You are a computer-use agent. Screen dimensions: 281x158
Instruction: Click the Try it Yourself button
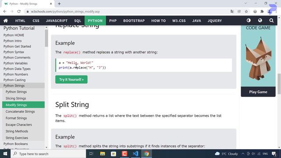point(71,79)
